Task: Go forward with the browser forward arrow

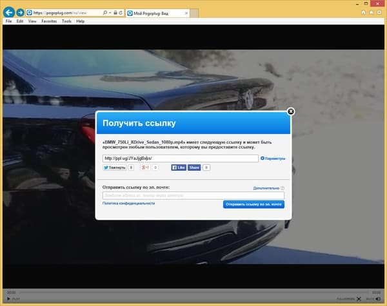Action: tap(20, 12)
